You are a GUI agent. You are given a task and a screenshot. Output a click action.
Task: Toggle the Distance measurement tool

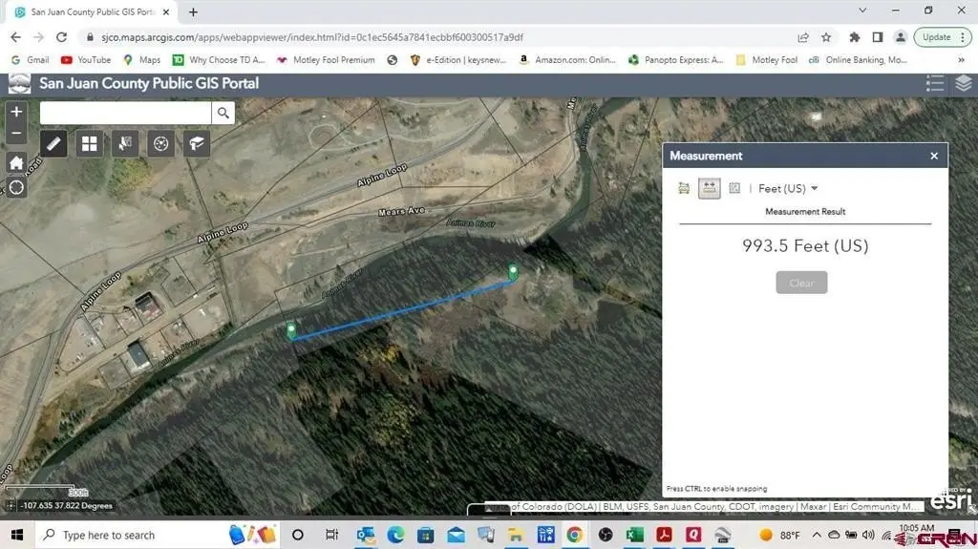coord(709,188)
